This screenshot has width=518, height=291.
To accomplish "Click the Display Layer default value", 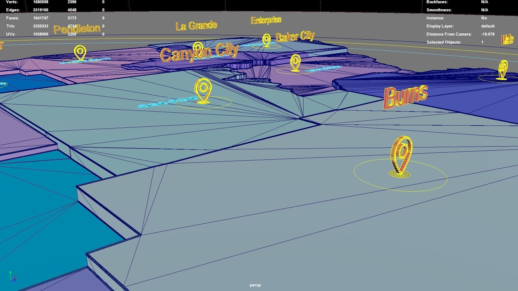I will 488,26.
